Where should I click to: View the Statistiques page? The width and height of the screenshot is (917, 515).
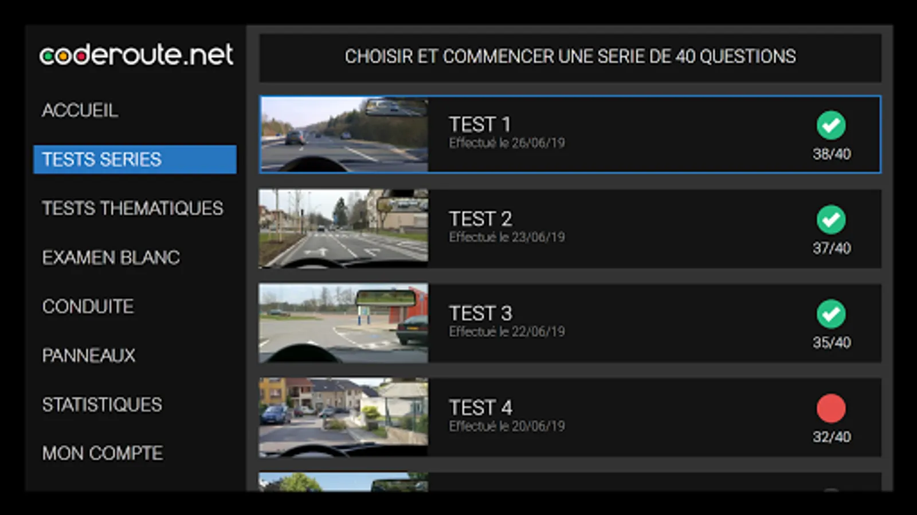click(102, 405)
